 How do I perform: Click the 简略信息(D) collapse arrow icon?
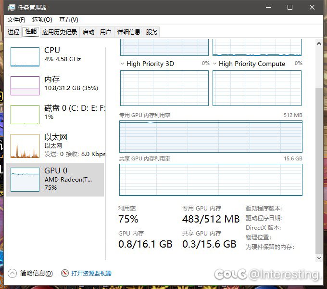click(x=12, y=273)
